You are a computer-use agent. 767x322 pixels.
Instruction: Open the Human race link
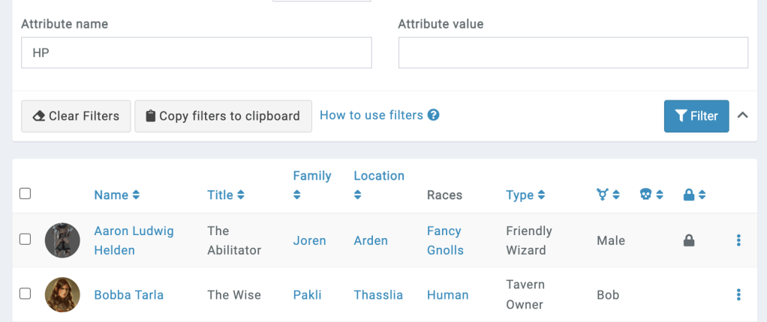447,295
